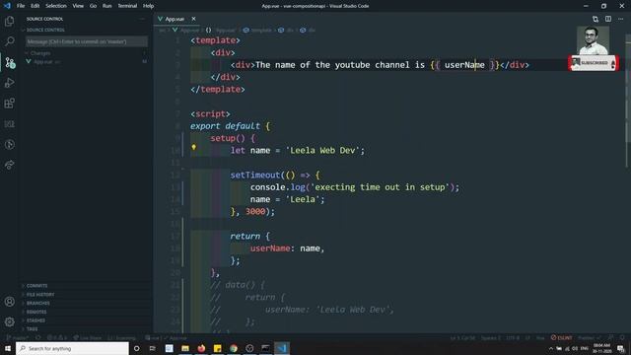Open the Live Share activity bar icon
Viewport: 631px width, 355px height.
point(9,165)
